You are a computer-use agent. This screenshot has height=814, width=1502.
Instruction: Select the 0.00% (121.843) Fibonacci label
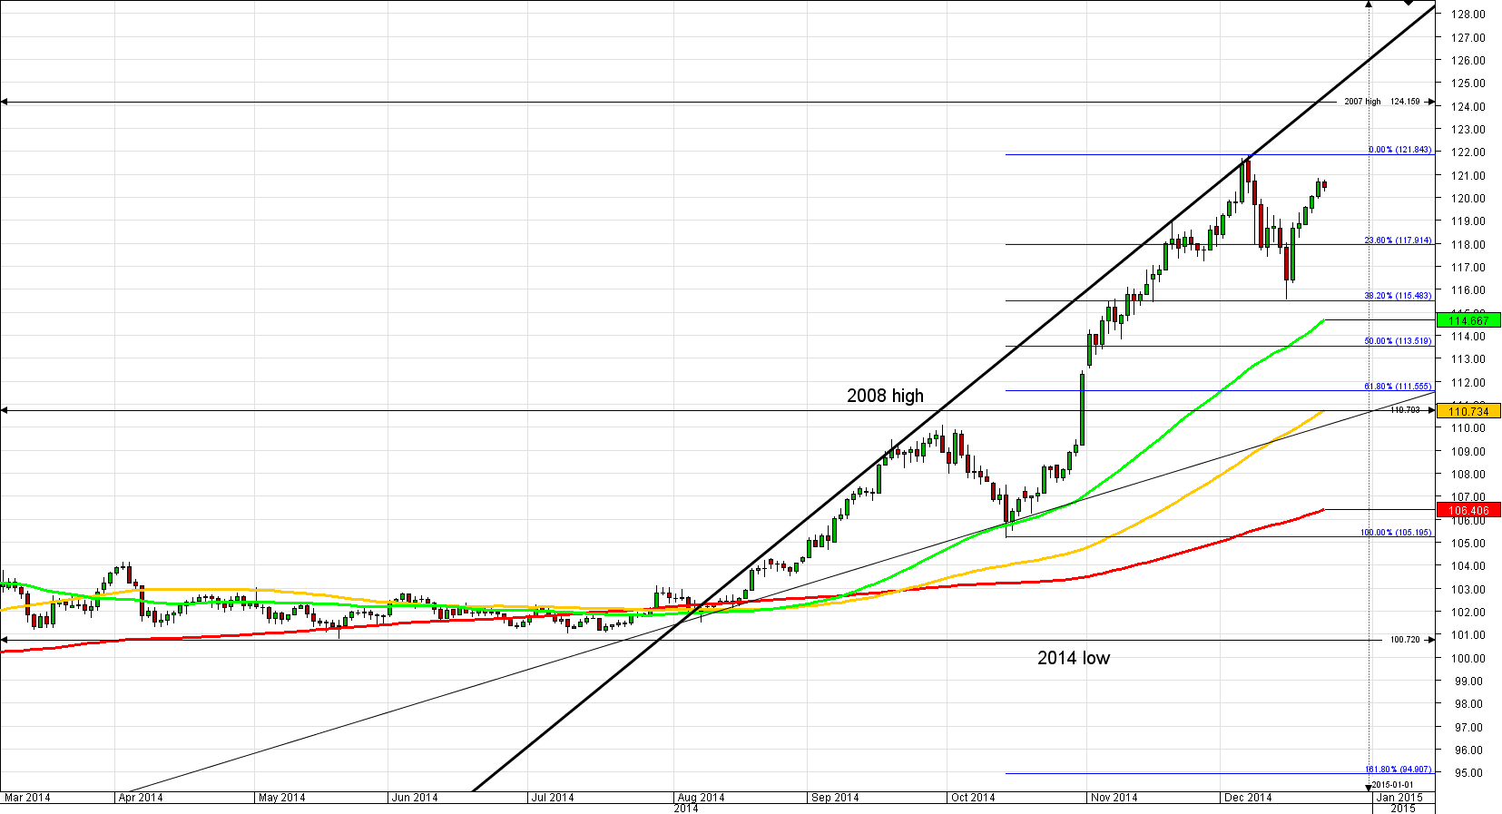coord(1400,150)
